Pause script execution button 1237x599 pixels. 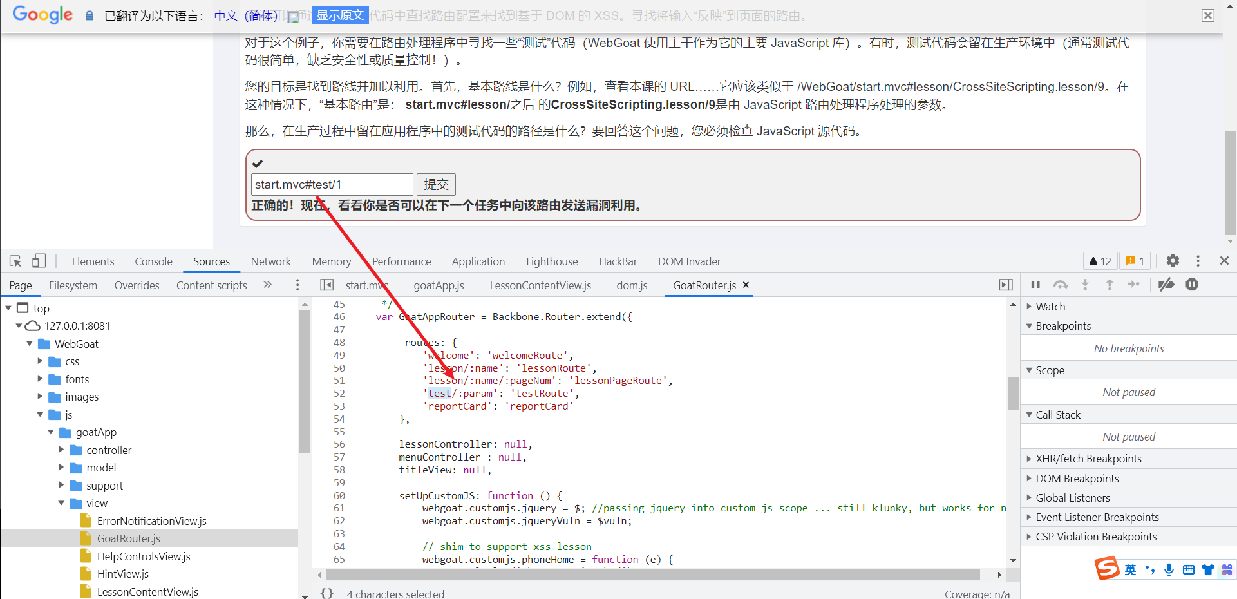tap(1035, 285)
